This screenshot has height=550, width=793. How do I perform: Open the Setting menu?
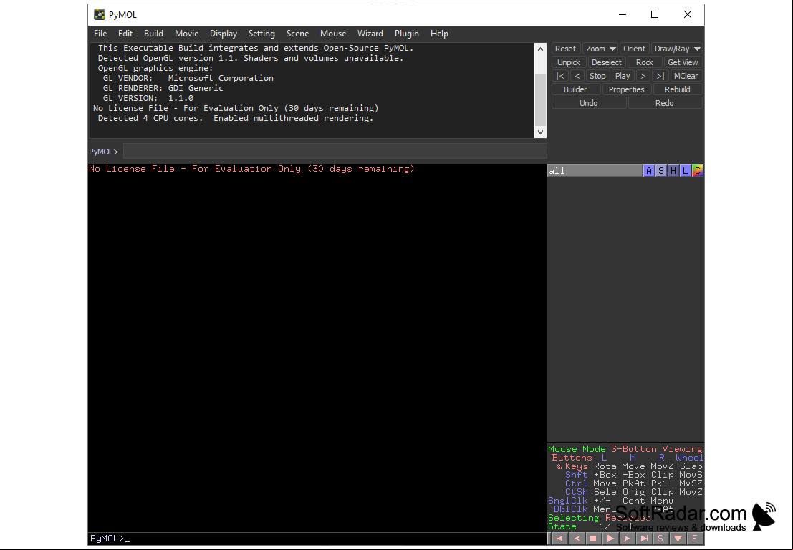(x=261, y=34)
